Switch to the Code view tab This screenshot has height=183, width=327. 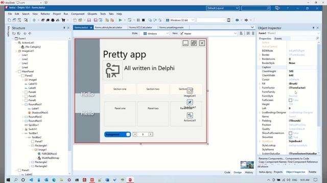click(227, 172)
